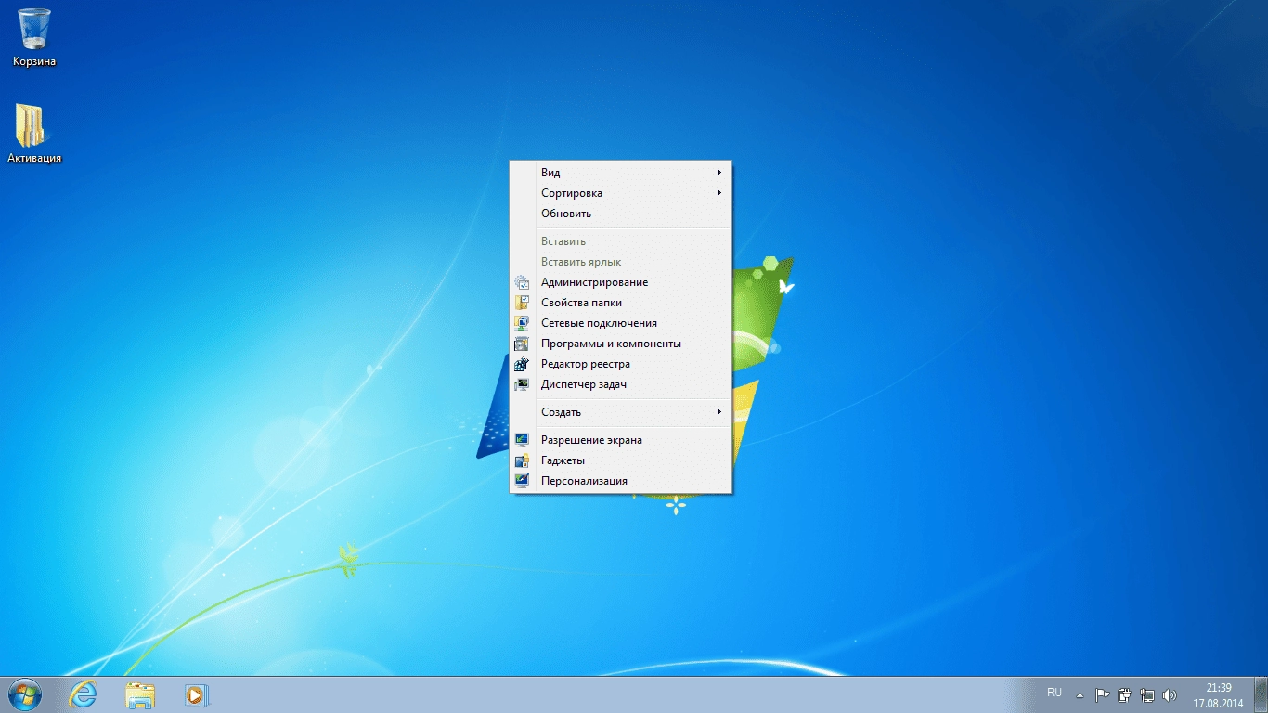Click the RU language indicator

1054,693
